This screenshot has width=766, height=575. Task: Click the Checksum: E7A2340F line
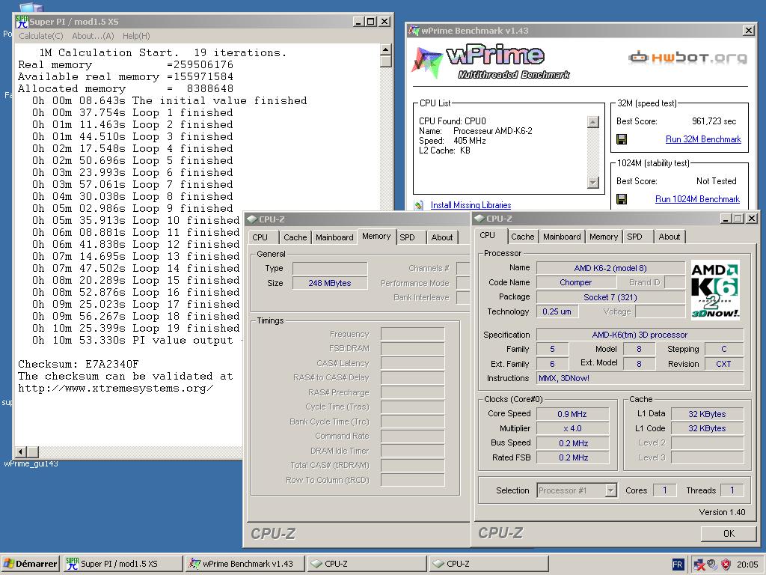coord(78,365)
